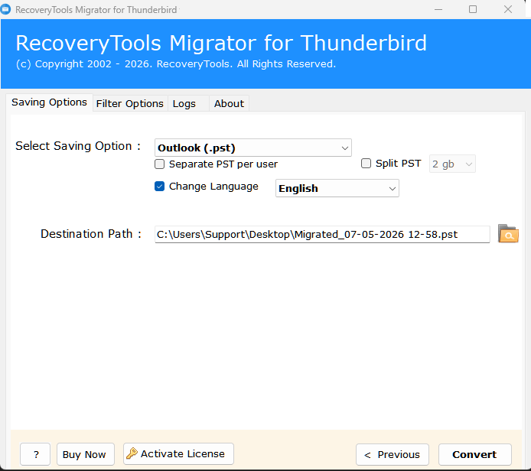Viewport: 531px width, 471px height.
Task: View the About tab
Action: point(229,103)
